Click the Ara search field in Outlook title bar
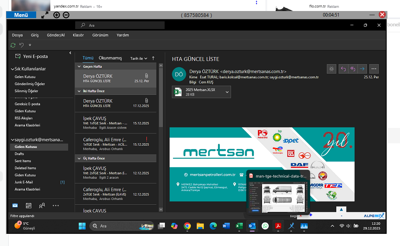400x246 pixels. [120, 25]
